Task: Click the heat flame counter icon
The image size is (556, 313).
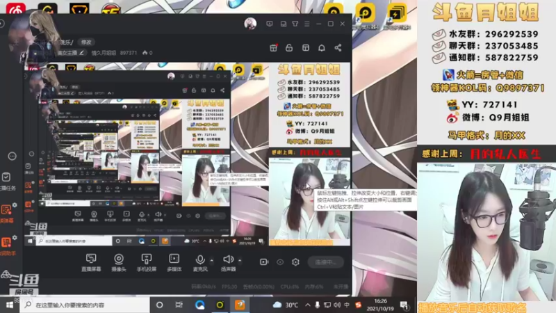Action: (x=145, y=53)
